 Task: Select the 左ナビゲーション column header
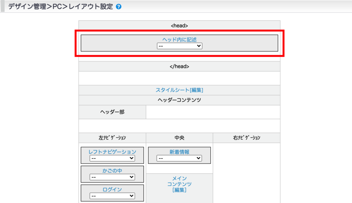112,138
